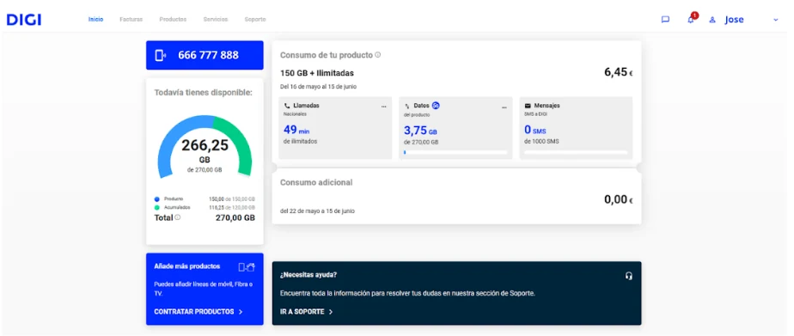This screenshot has height=336, width=794.
Task: Click the Mensajes SMS progress bar
Action: coord(576,152)
